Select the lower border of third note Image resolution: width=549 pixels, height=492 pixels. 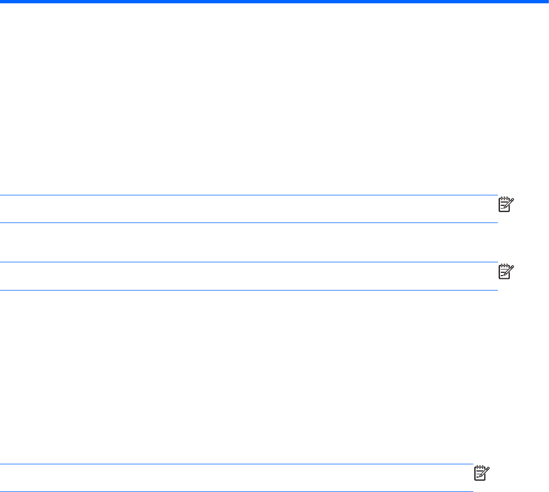tap(232, 491)
